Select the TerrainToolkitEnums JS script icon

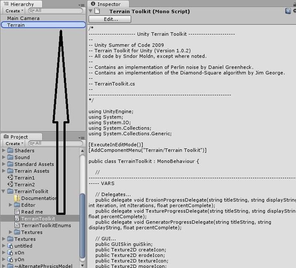[x=17, y=225]
